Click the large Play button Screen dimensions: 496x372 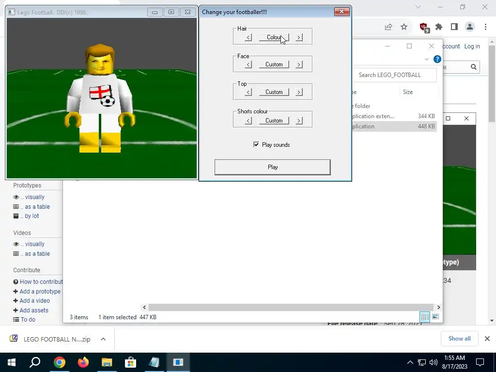(x=272, y=167)
